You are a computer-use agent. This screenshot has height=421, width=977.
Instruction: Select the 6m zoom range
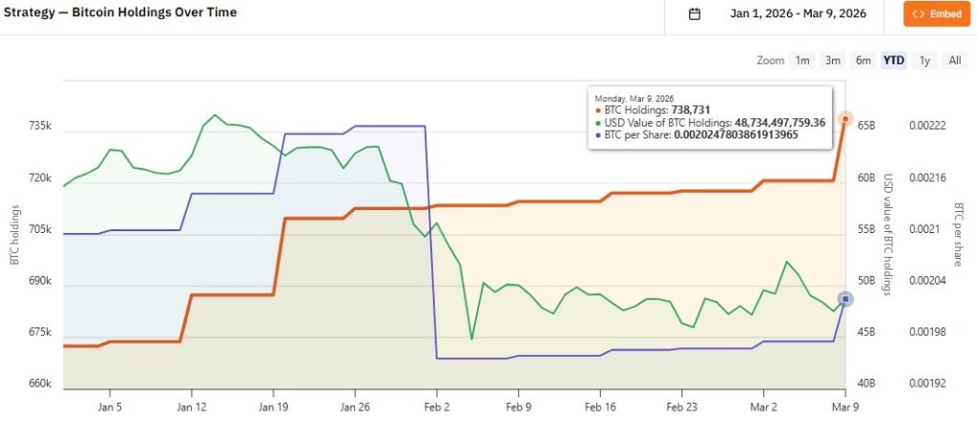click(x=863, y=60)
